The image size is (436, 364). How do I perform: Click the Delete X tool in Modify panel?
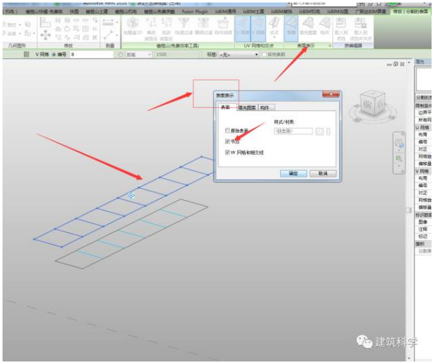click(95, 37)
